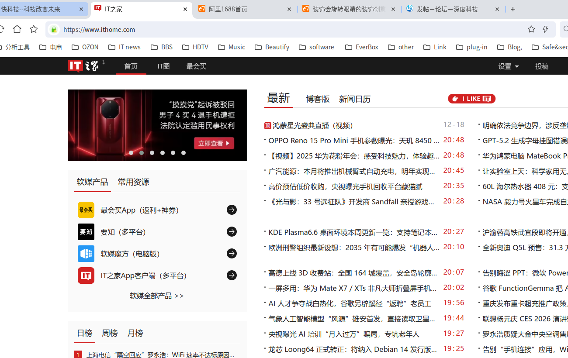This screenshot has height=358, width=568.
Task: Click the highlighted first banner carousel dot
Action: click(131, 153)
